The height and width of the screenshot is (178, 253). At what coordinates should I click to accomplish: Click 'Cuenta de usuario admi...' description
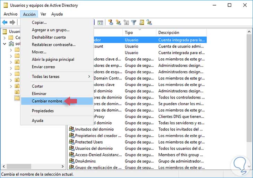pyautogui.click(x=181, y=46)
